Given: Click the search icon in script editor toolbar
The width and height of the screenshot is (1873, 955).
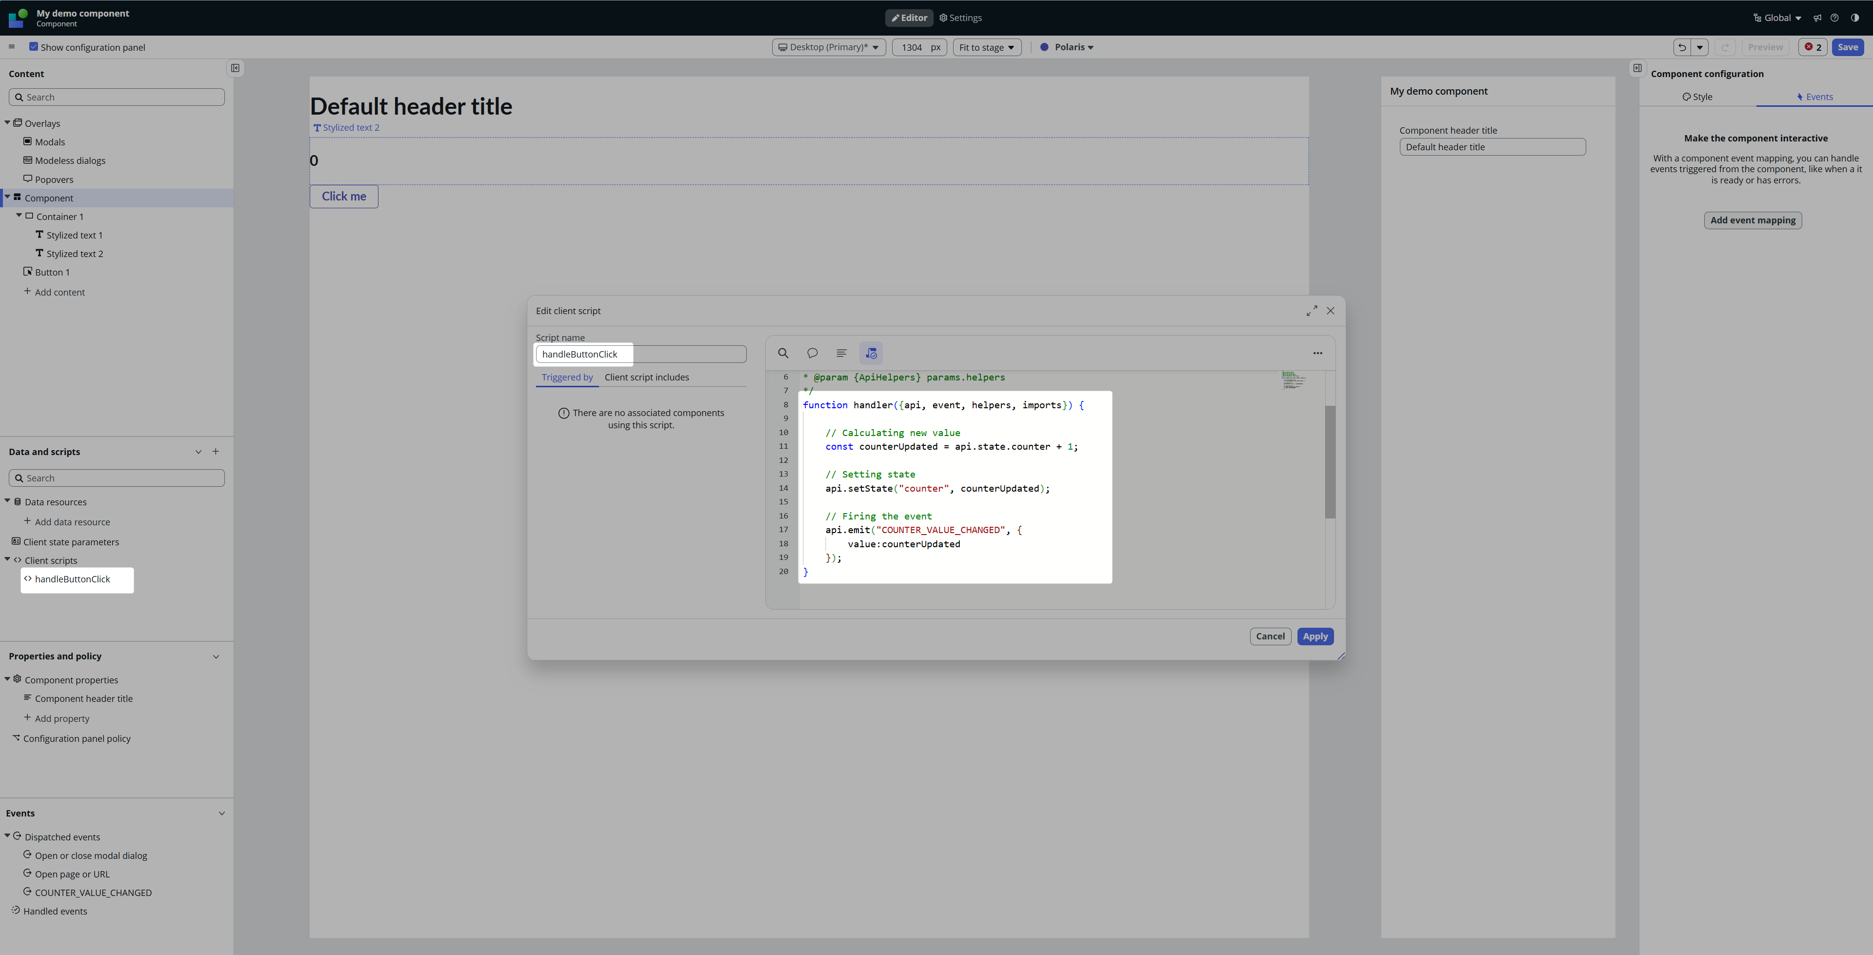Looking at the screenshot, I should pyautogui.click(x=783, y=354).
